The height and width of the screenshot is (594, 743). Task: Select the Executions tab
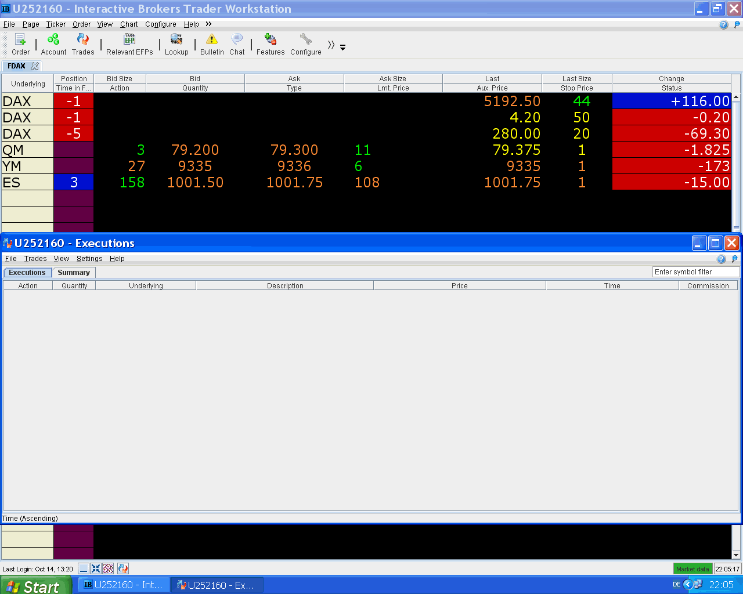tap(27, 273)
